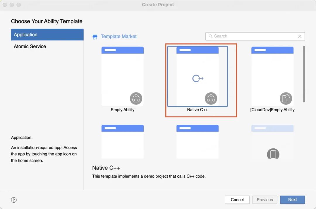Click Next to continue
316x209 pixels.
click(x=292, y=200)
